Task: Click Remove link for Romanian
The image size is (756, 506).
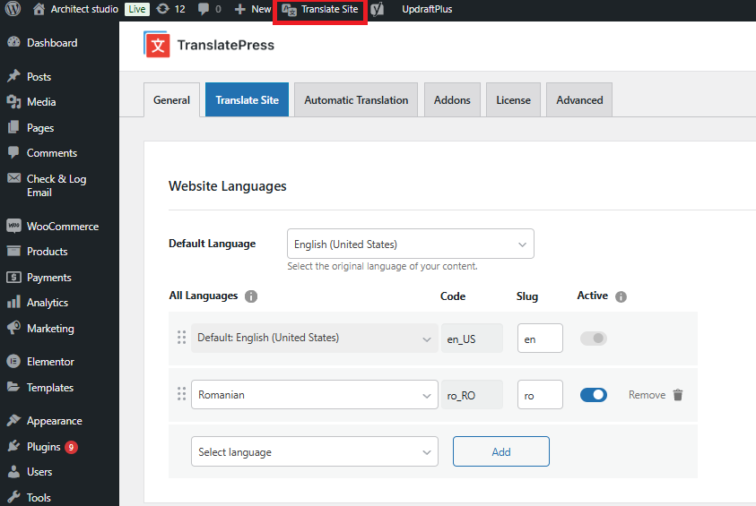Action: pos(647,395)
